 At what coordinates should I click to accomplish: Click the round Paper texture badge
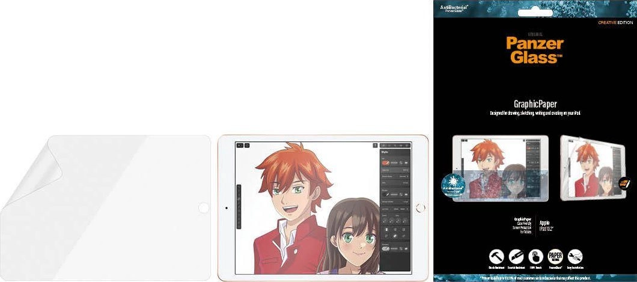[x=556, y=256]
